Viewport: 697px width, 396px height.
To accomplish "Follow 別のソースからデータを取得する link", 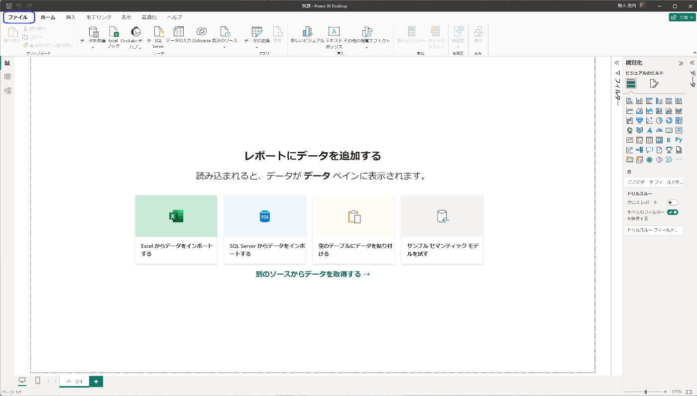I will [313, 274].
